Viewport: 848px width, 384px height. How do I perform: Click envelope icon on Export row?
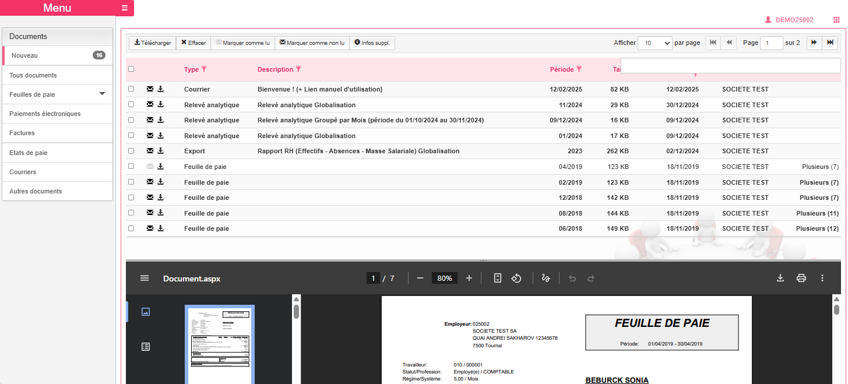coord(150,151)
